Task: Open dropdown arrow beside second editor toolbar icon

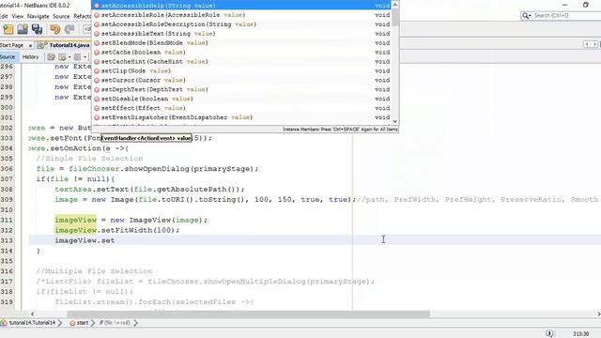Action: coord(69,57)
